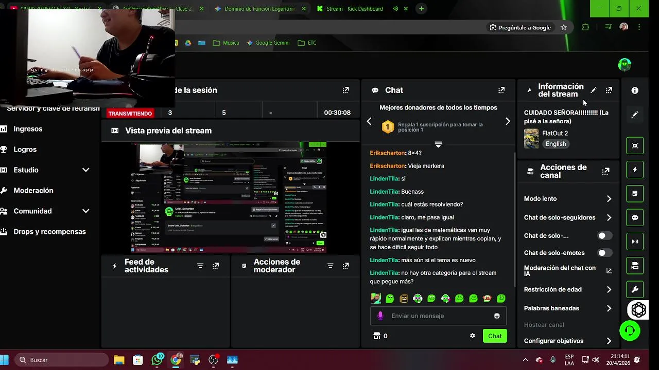This screenshot has height=370, width=659.
Task: Switch to Análisis matemático Clase 2 tab
Action: click(x=157, y=9)
